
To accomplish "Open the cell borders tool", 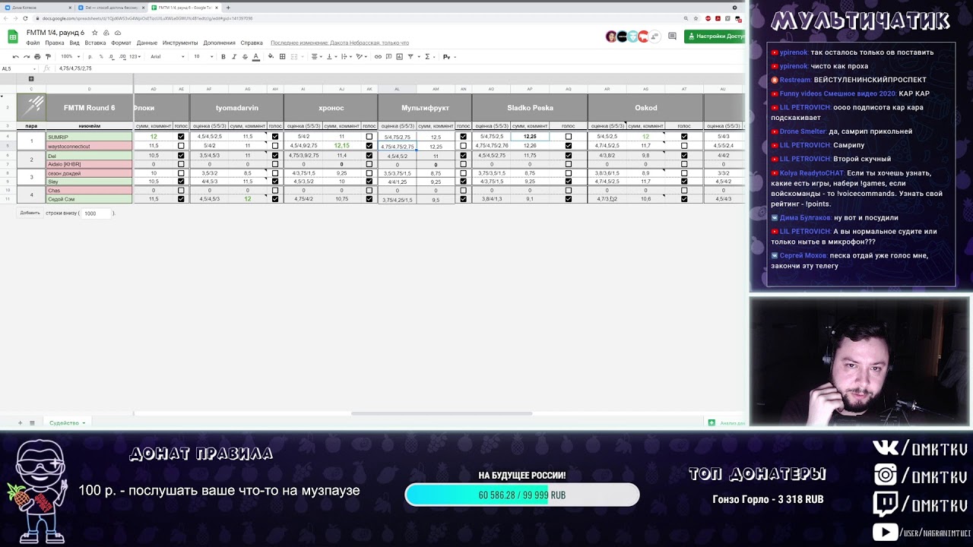I will point(282,56).
